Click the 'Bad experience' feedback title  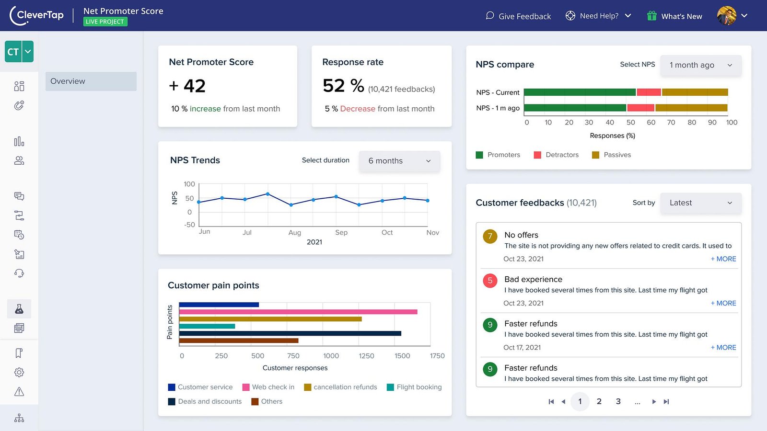coord(533,280)
